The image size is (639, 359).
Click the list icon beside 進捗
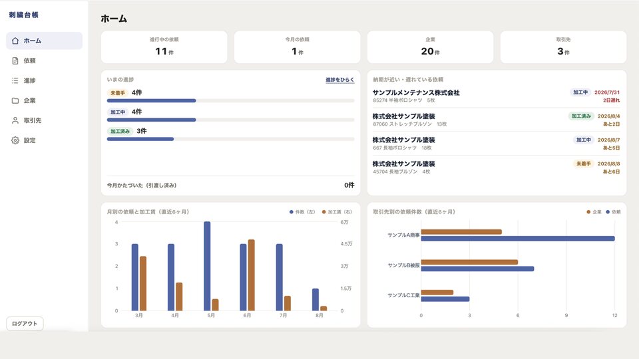click(x=15, y=80)
